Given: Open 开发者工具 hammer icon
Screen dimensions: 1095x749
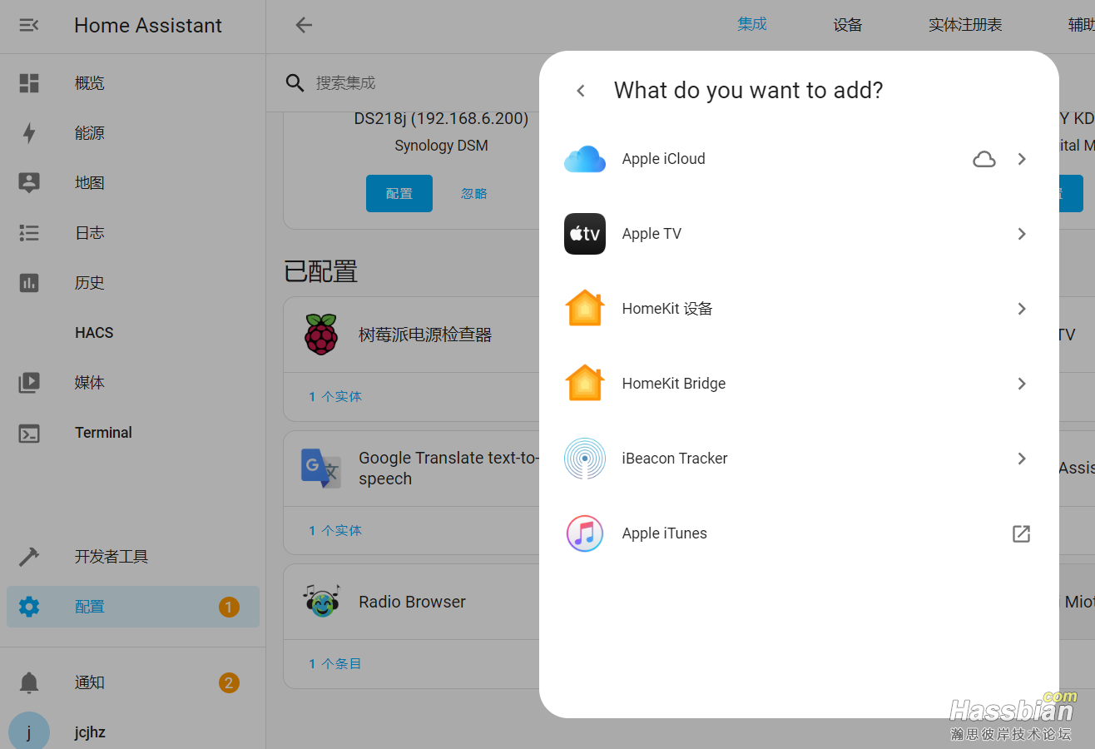Looking at the screenshot, I should point(29,557).
